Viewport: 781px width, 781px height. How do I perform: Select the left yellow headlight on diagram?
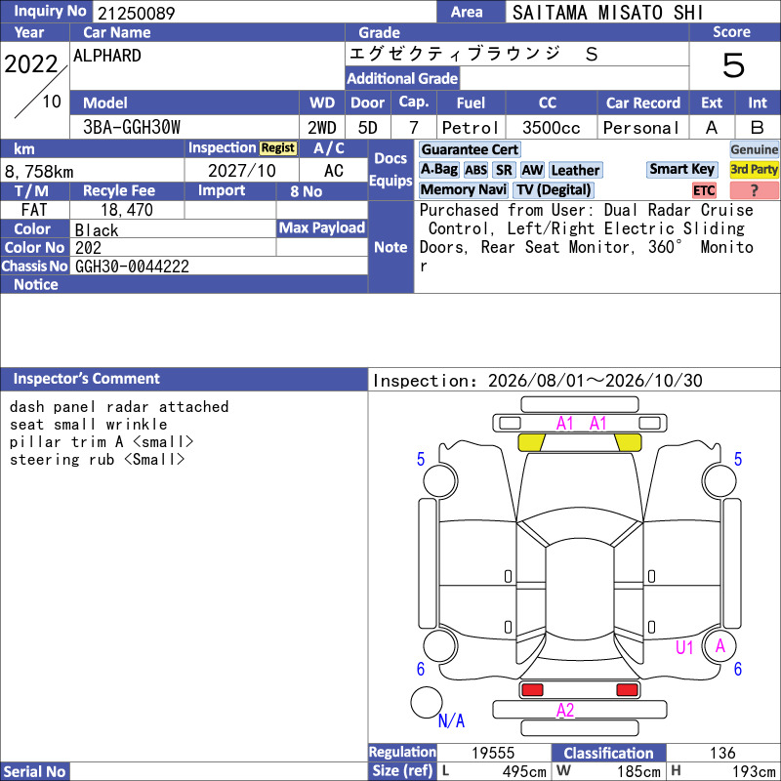(531, 442)
